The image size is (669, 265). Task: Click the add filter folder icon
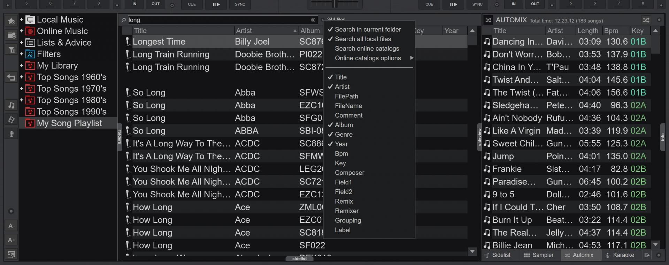(x=11, y=50)
